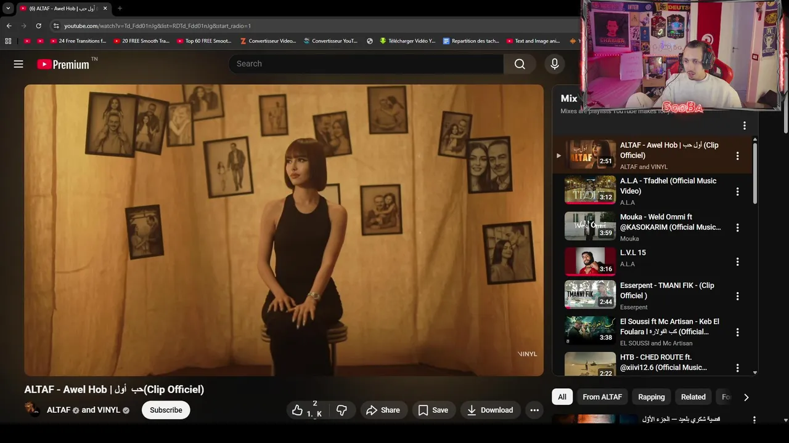
Task: Open 20 FREE Smooth Tra... bookmark
Action: click(x=141, y=41)
